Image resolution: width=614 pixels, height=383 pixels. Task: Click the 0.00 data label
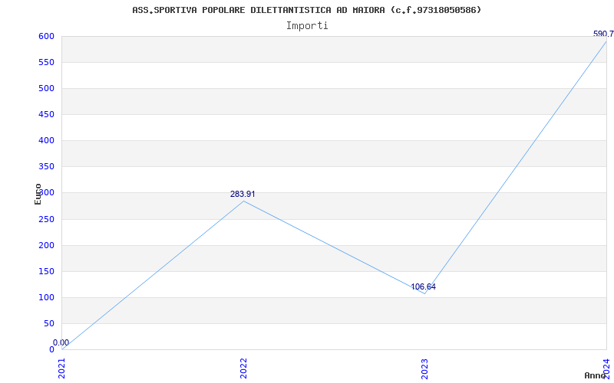click(x=61, y=342)
